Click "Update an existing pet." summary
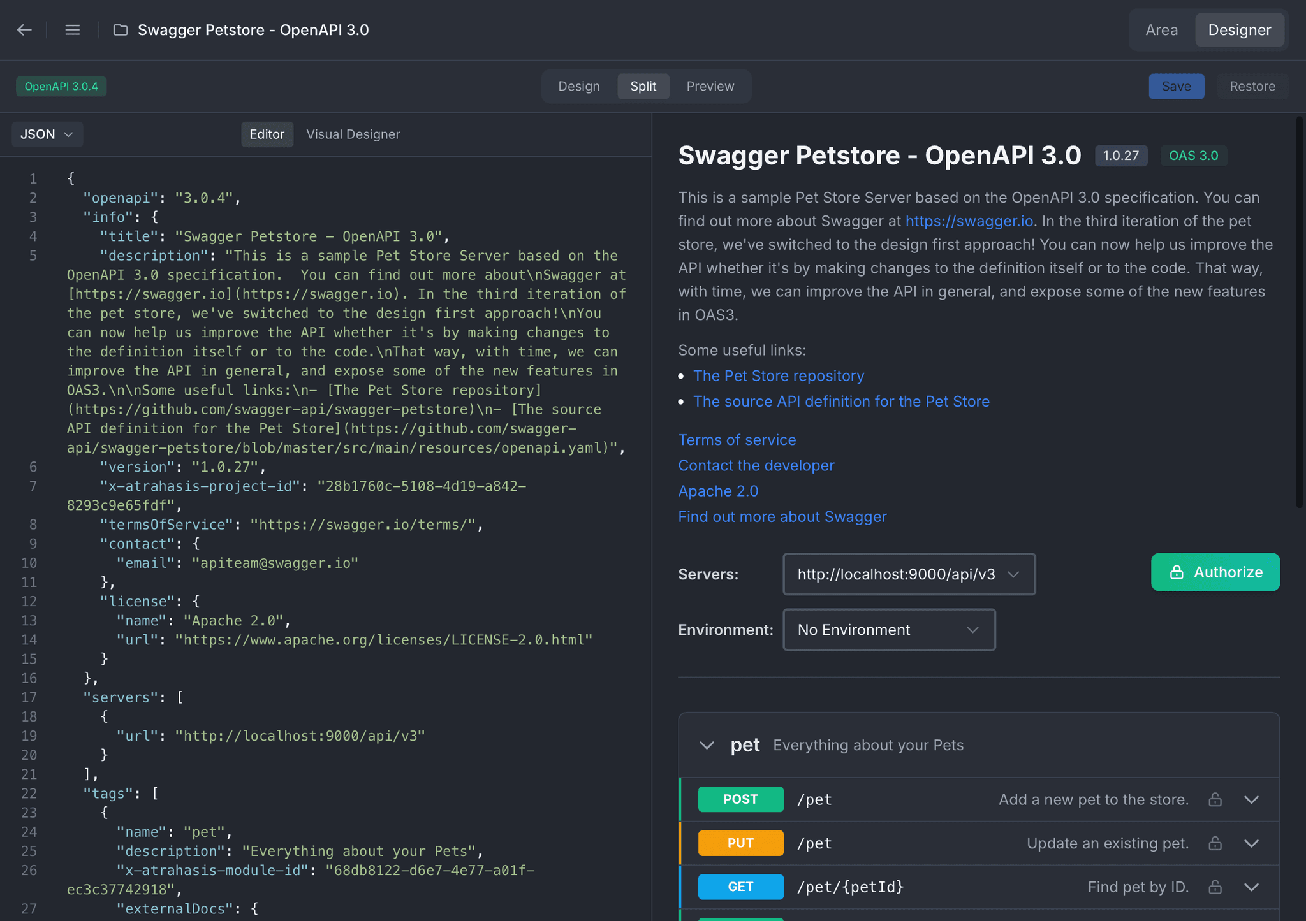 [x=1108, y=843]
